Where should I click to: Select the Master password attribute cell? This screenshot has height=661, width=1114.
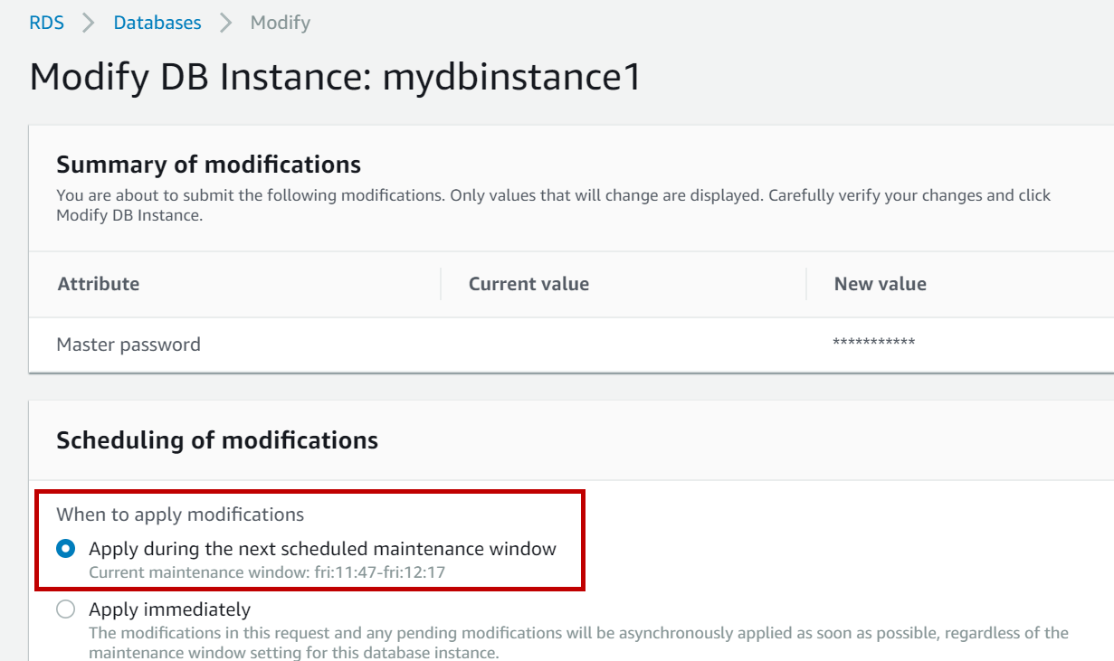(x=129, y=345)
